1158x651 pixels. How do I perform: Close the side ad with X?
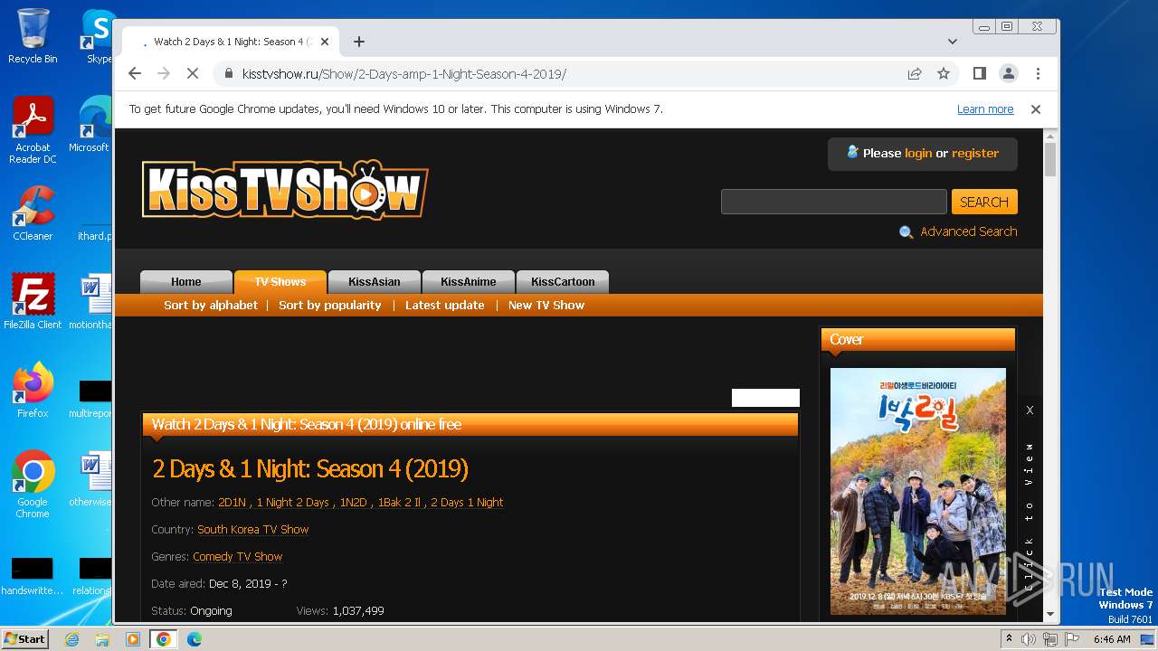click(x=1030, y=410)
